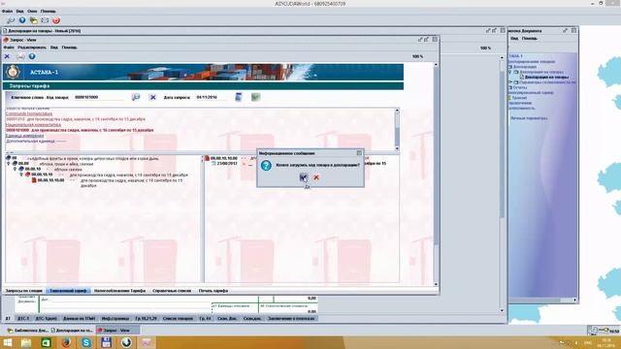Select tree item 08.08.10.10.00 in left pane

(x=50, y=180)
